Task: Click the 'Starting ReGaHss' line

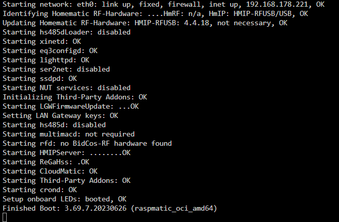Action: (46, 162)
